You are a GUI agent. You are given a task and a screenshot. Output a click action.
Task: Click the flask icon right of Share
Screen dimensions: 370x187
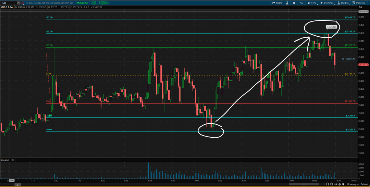(287, 3)
